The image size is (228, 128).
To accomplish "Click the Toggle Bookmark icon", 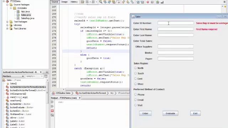I will pos(132,2).
